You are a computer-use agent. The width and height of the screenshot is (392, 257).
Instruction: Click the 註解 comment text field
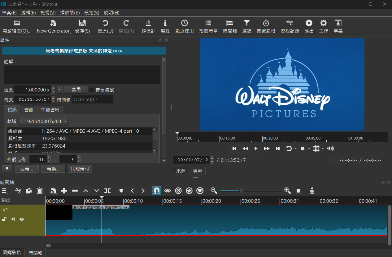(x=82, y=74)
